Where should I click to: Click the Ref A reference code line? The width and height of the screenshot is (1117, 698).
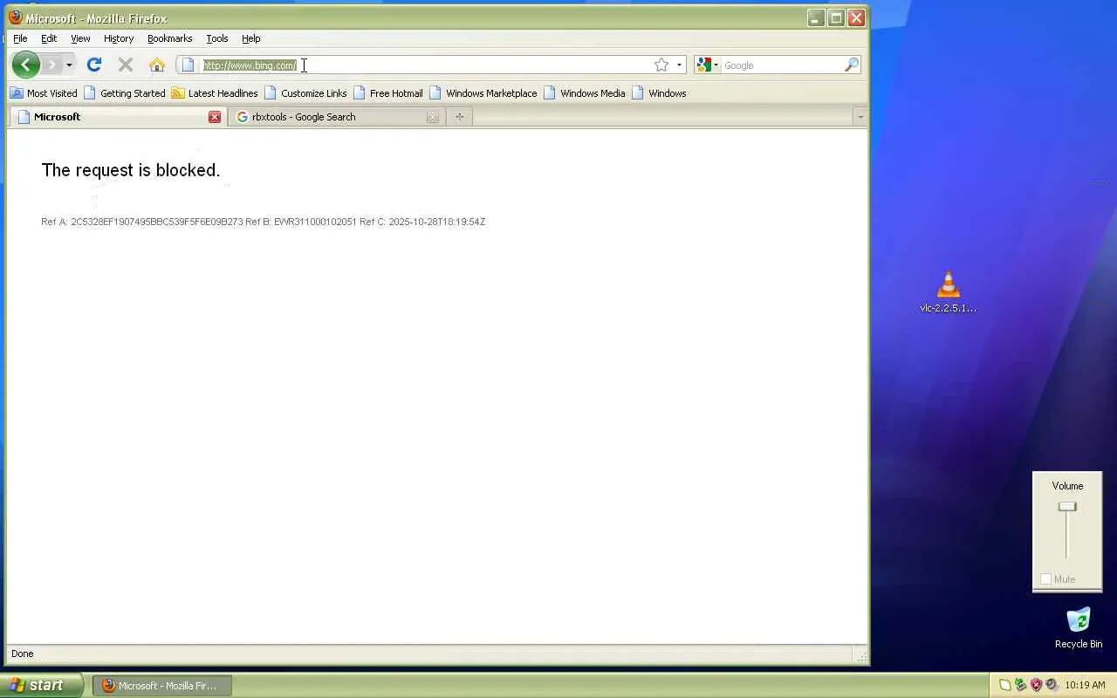point(263,222)
